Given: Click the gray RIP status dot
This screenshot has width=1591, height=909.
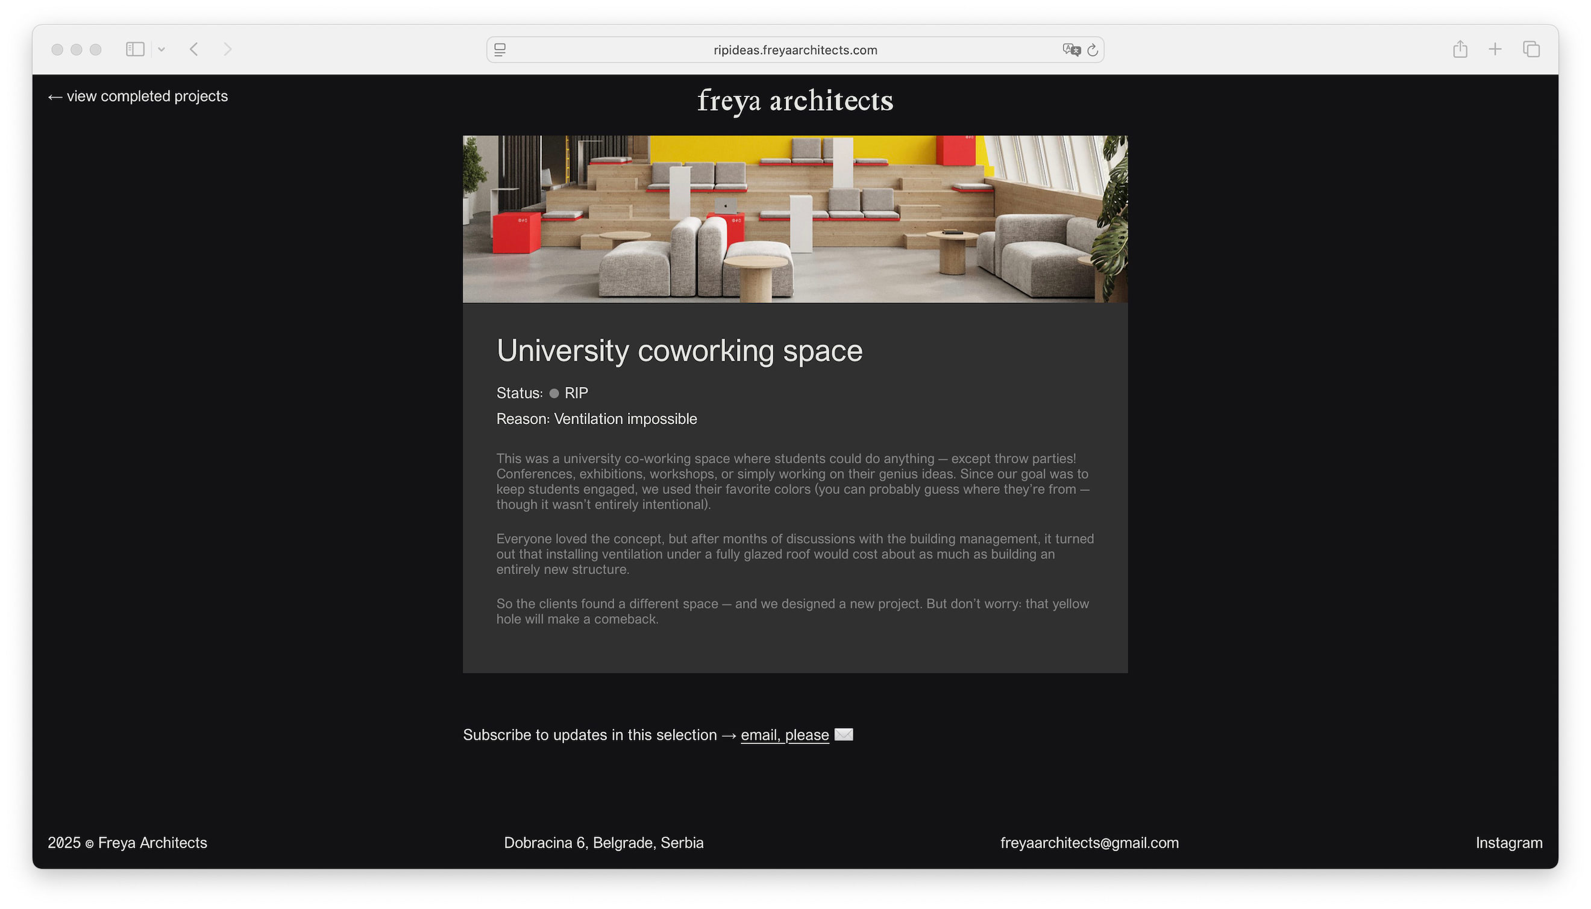Looking at the screenshot, I should (554, 393).
